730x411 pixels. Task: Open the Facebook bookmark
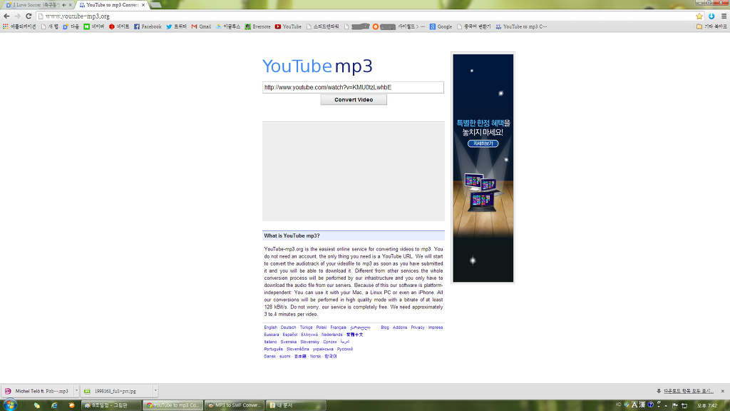point(148,26)
